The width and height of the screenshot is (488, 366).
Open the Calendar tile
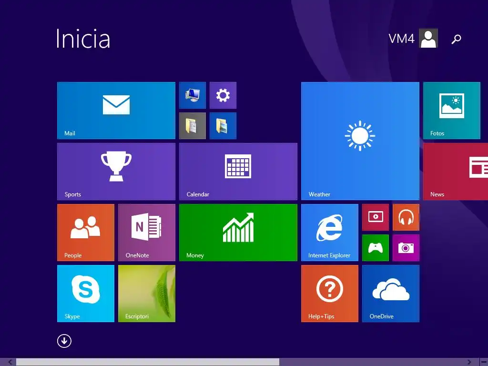238,172
